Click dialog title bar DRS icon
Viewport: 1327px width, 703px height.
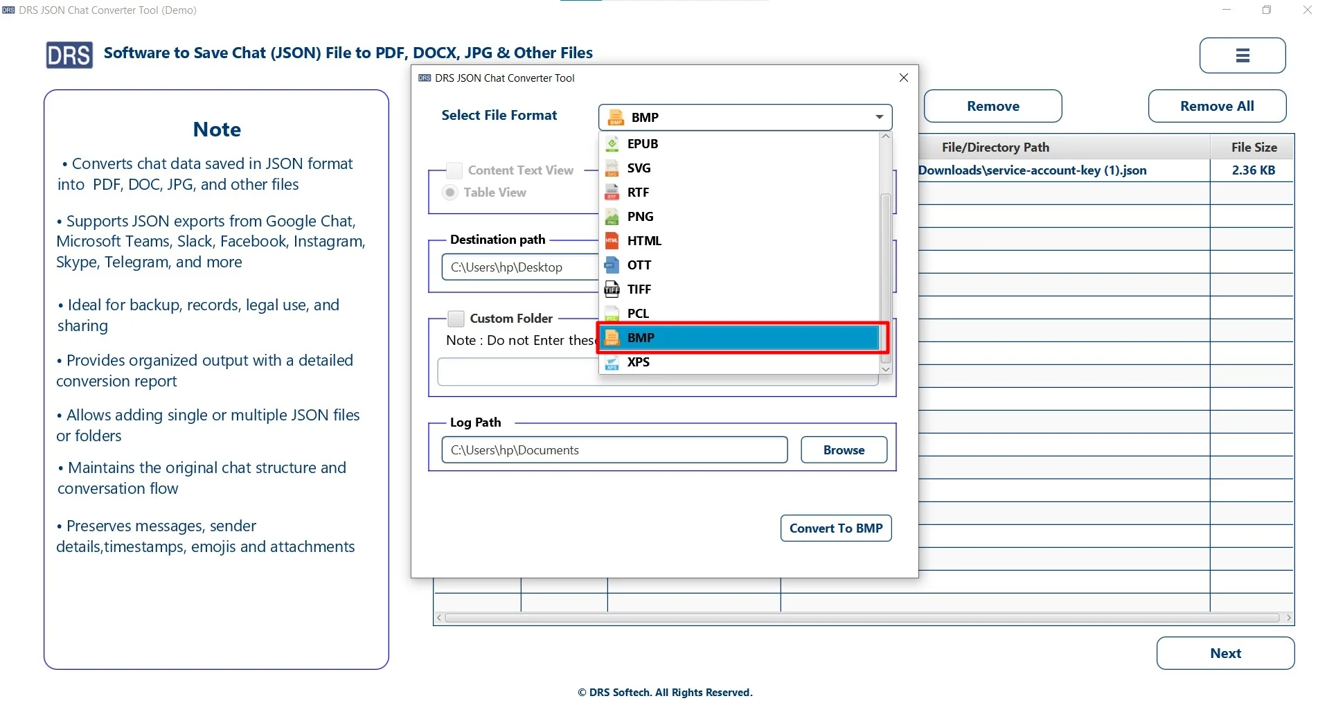pyautogui.click(x=425, y=78)
